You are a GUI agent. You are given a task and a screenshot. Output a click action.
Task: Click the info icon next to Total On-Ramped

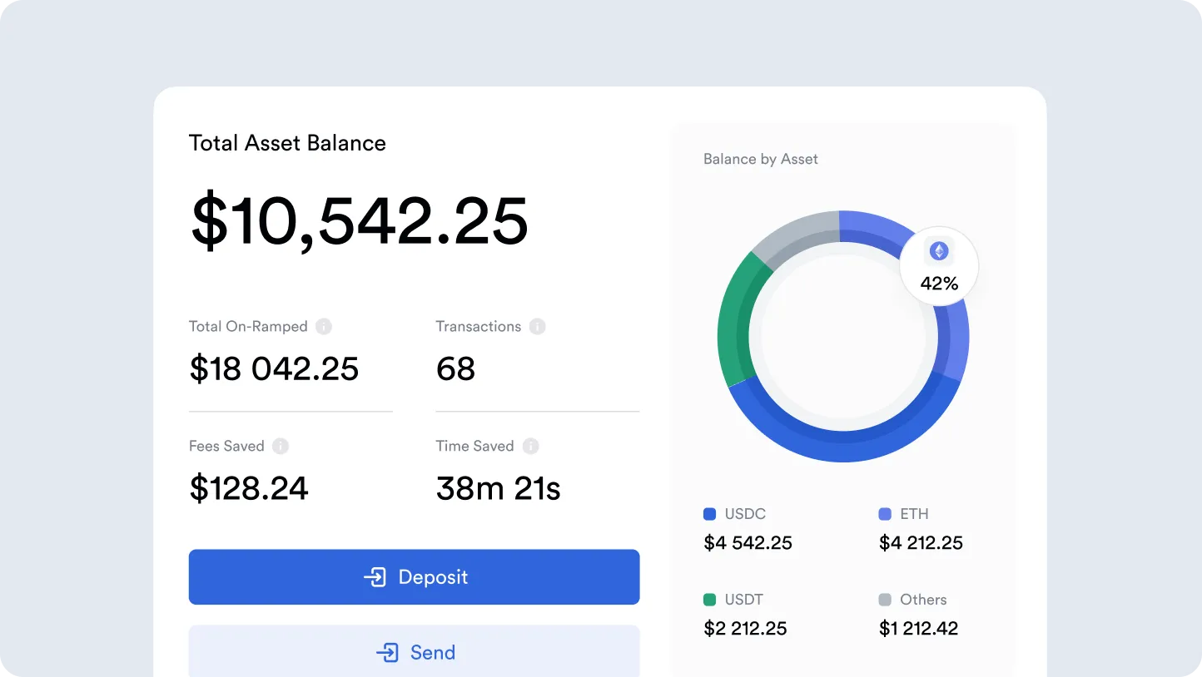(323, 326)
